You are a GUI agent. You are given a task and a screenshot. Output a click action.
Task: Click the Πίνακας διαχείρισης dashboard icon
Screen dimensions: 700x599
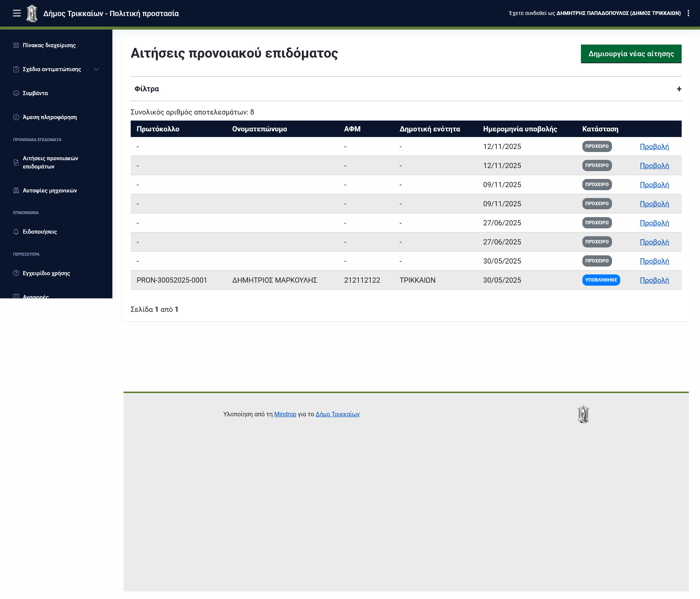[16, 45]
